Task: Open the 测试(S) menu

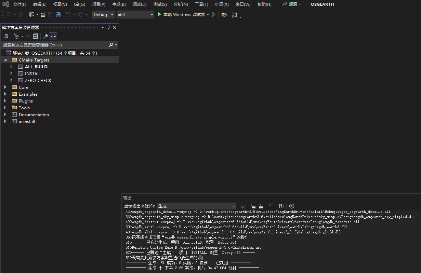Action: [x=160, y=4]
